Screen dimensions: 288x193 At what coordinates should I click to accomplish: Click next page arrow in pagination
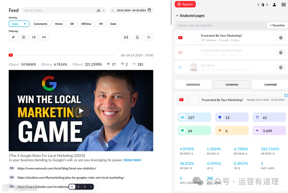[91, 187]
